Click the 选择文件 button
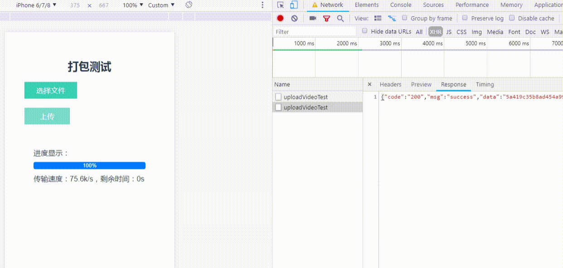The image size is (563, 268). 51,91
